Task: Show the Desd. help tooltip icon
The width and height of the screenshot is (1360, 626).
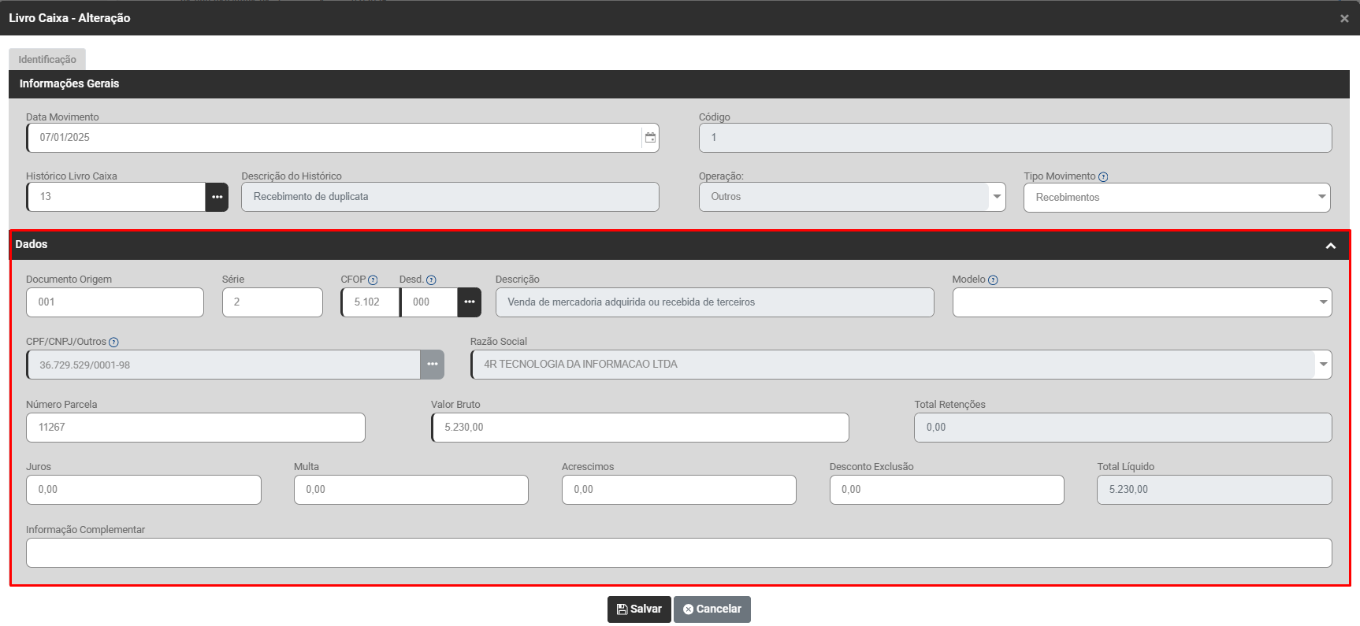Action: pyautogui.click(x=431, y=280)
